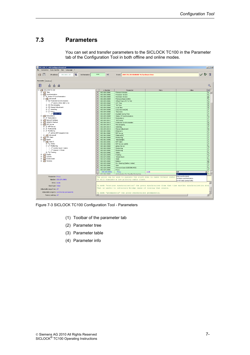Click the lock icon in Hardware Version row

(x=208, y=97)
